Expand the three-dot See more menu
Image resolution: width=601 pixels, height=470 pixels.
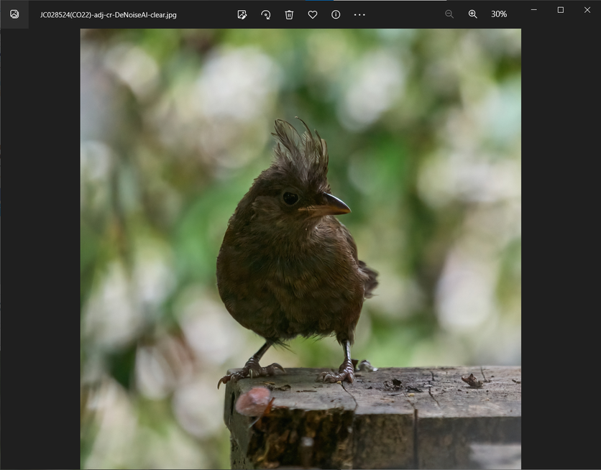click(x=359, y=14)
